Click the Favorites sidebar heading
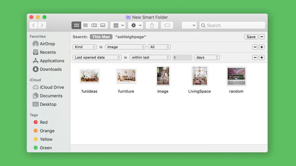 [37, 36]
